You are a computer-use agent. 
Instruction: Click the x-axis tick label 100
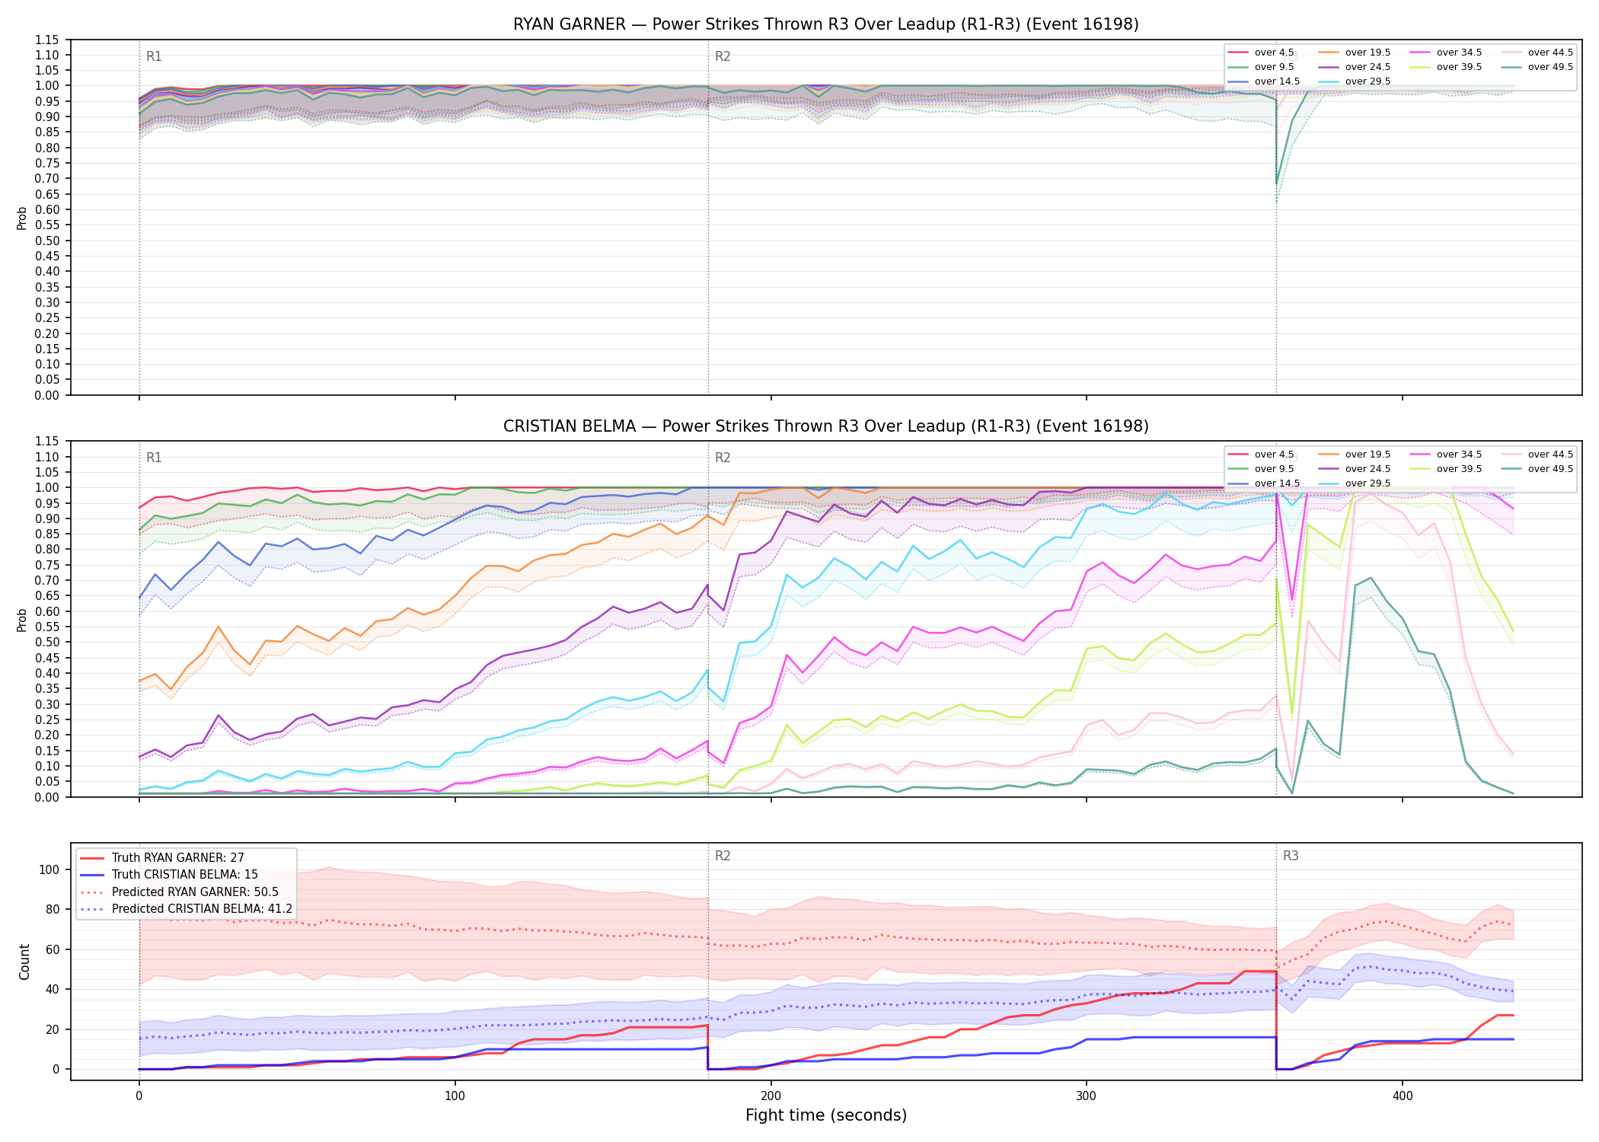coord(455,1096)
